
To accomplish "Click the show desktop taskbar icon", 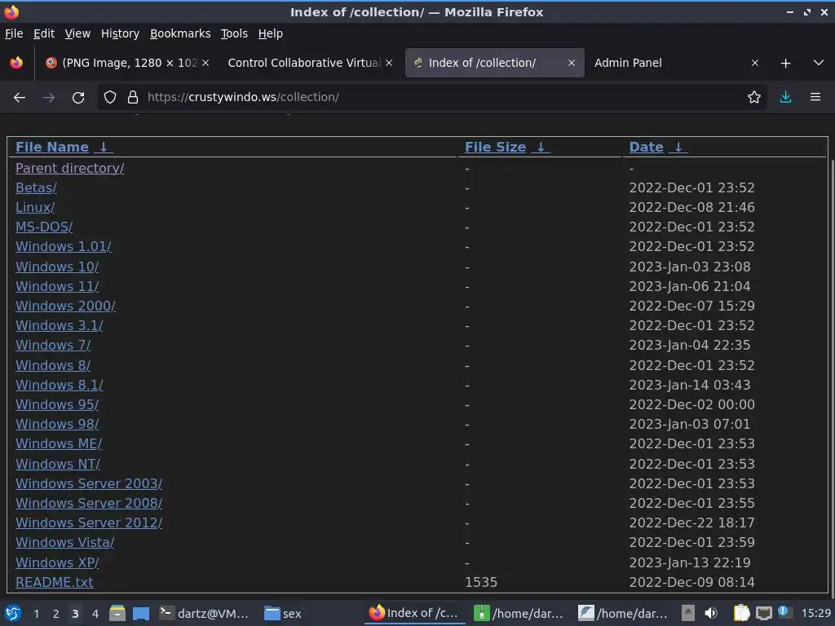I will tap(140, 614).
